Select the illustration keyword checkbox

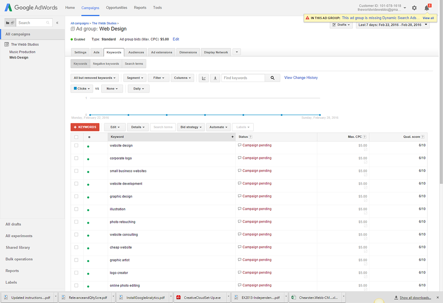[76, 209]
